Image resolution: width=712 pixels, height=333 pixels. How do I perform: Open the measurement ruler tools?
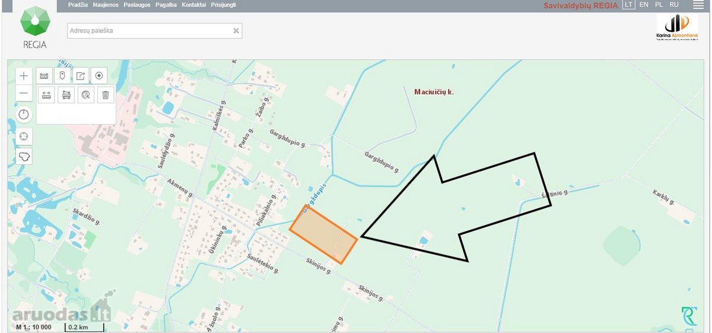pyautogui.click(x=44, y=76)
